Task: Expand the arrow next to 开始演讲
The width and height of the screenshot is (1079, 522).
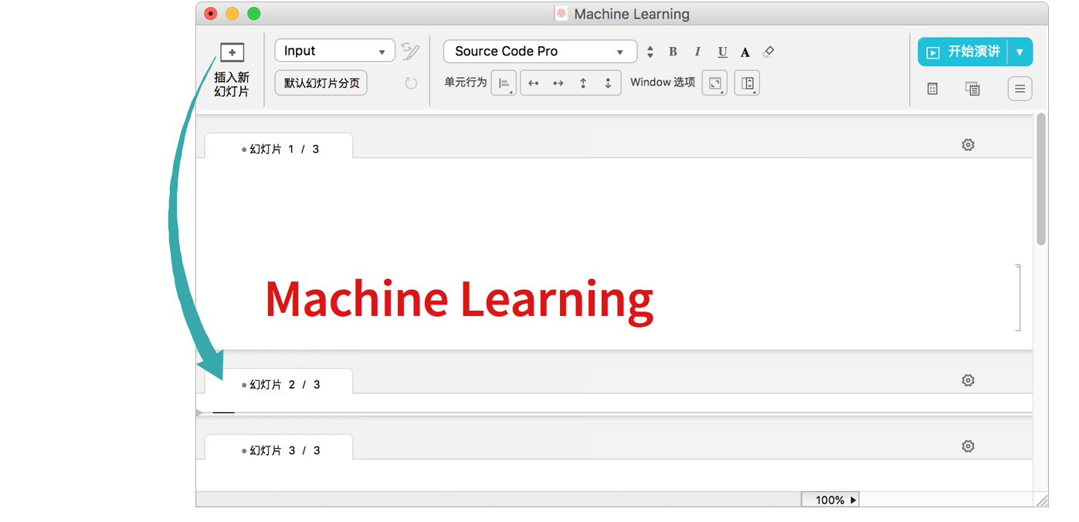Action: (x=1020, y=52)
